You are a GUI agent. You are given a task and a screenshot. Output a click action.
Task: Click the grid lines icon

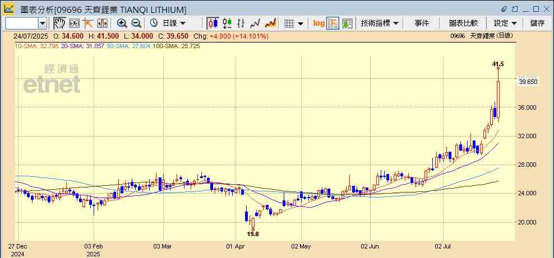289,24
